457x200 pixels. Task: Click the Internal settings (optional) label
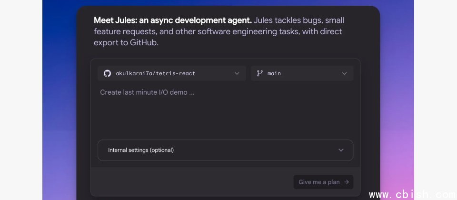coord(141,150)
